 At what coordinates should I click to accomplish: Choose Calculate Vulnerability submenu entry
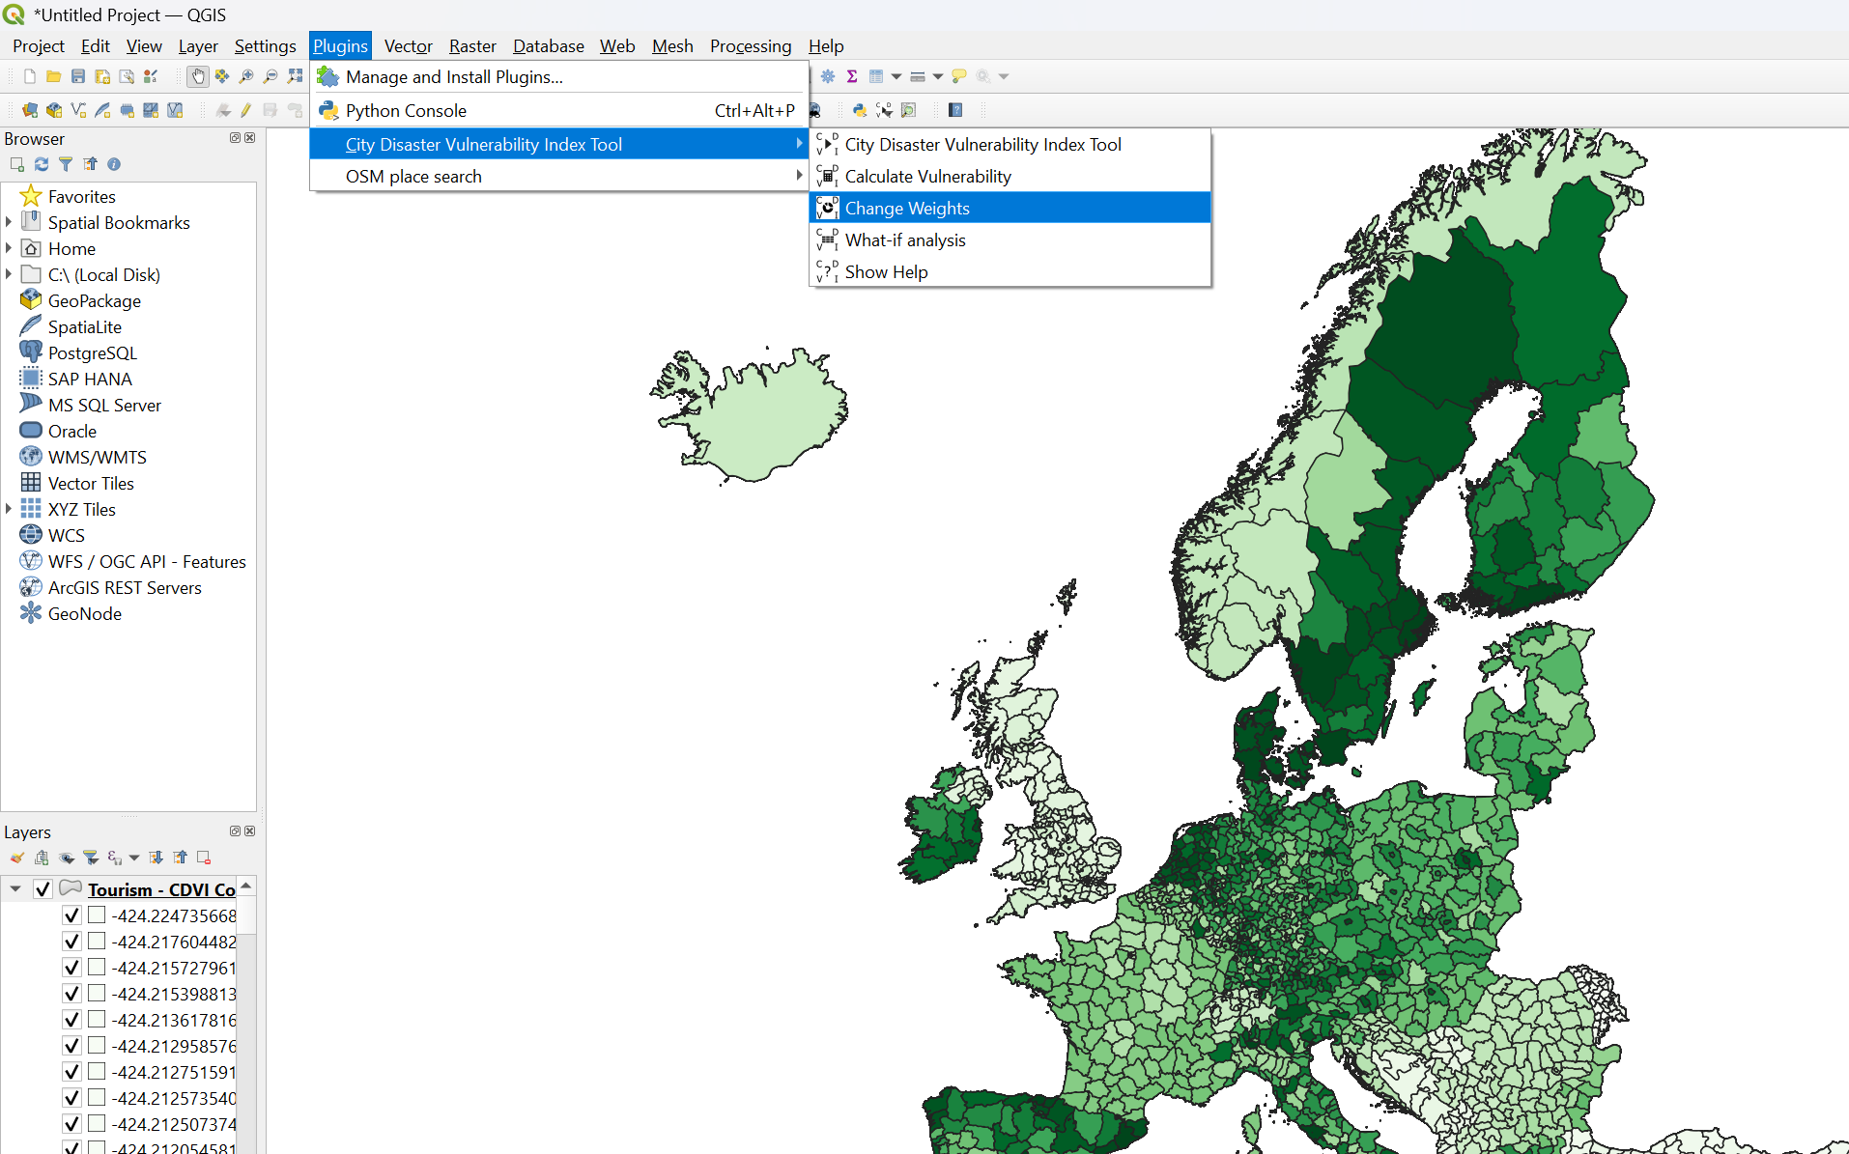coord(1010,176)
